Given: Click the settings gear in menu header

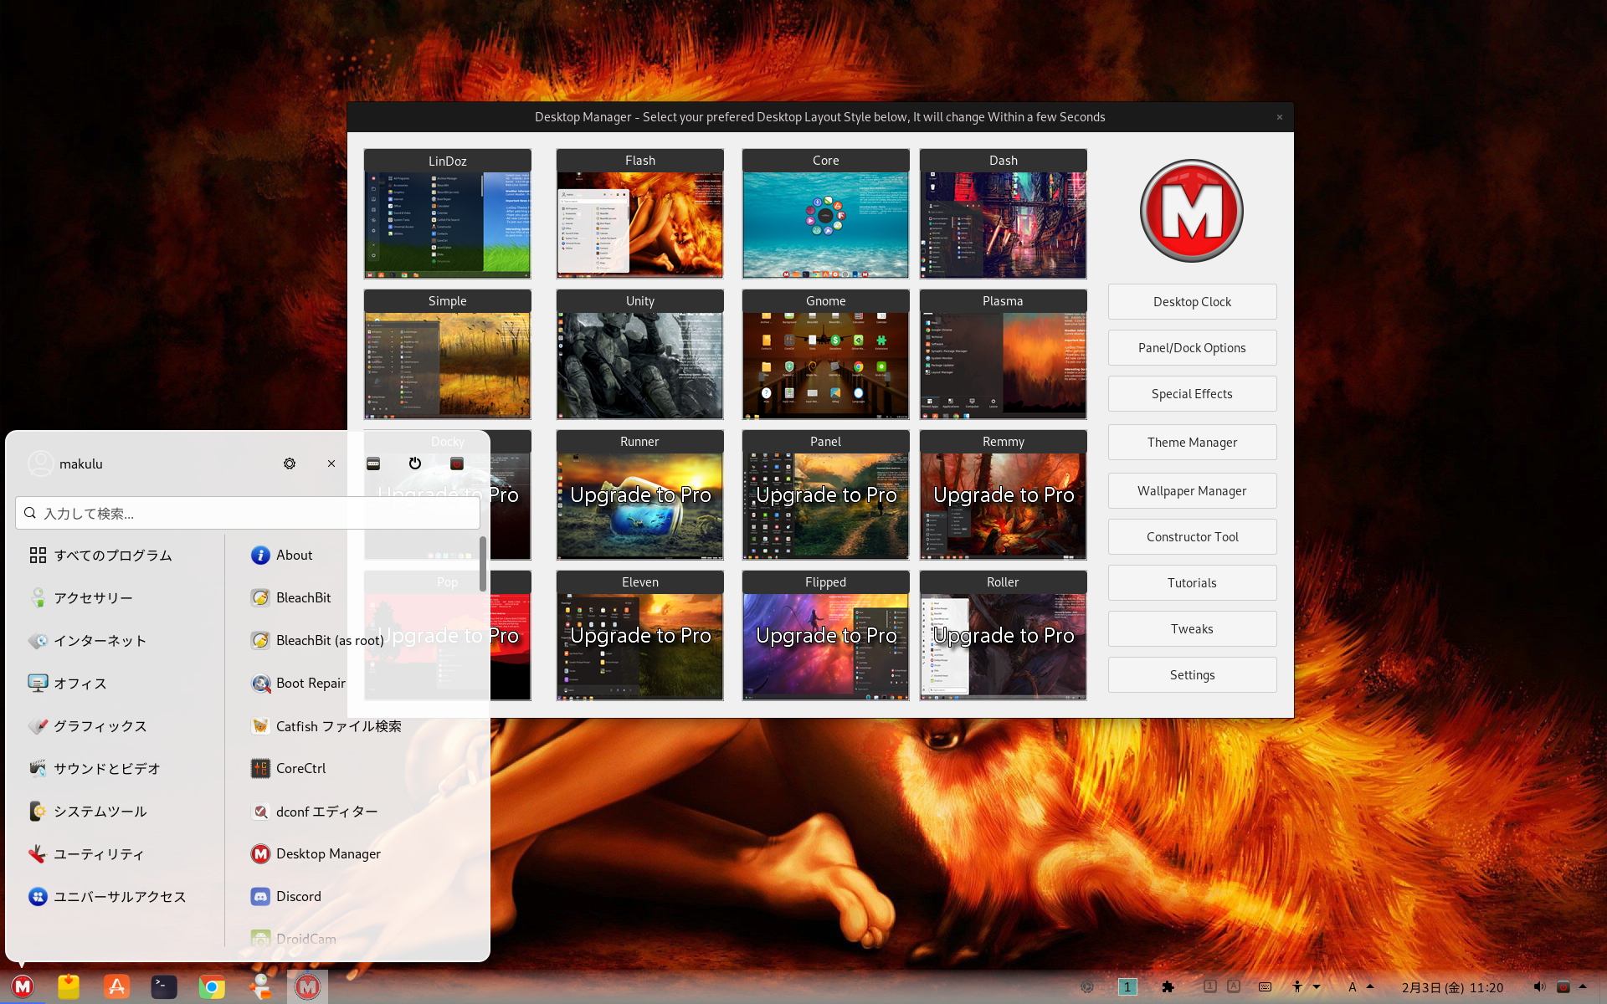Looking at the screenshot, I should coord(290,464).
